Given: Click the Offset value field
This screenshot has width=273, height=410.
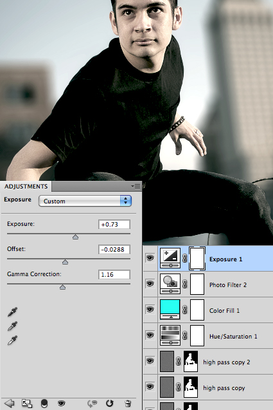Looking at the screenshot, I should (x=114, y=250).
